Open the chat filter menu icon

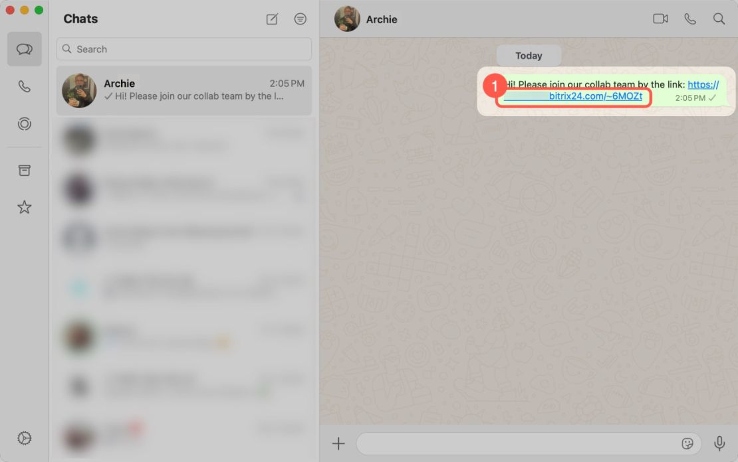pyautogui.click(x=301, y=19)
